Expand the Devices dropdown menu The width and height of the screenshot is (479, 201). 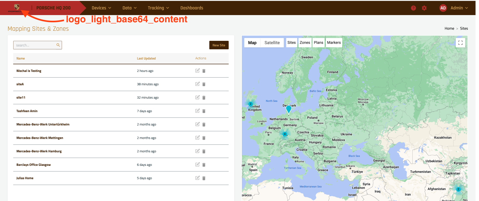tap(101, 8)
